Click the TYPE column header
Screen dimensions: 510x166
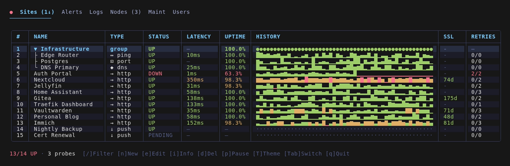pos(117,37)
